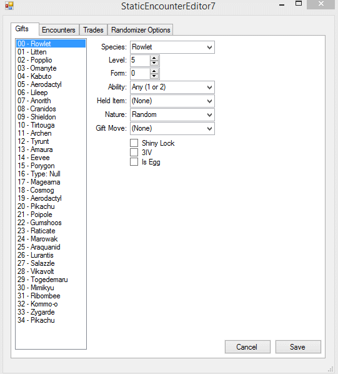Open the Encounters tab
This screenshot has height=374, width=338.
click(x=59, y=30)
